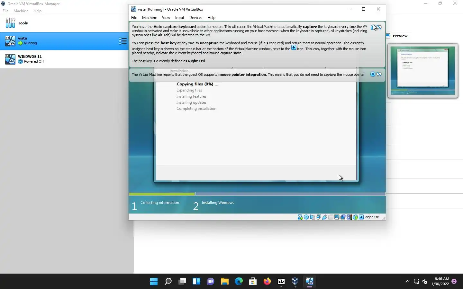Open the notification center badge
Viewport: 463px width, 289px height.
pos(454,281)
